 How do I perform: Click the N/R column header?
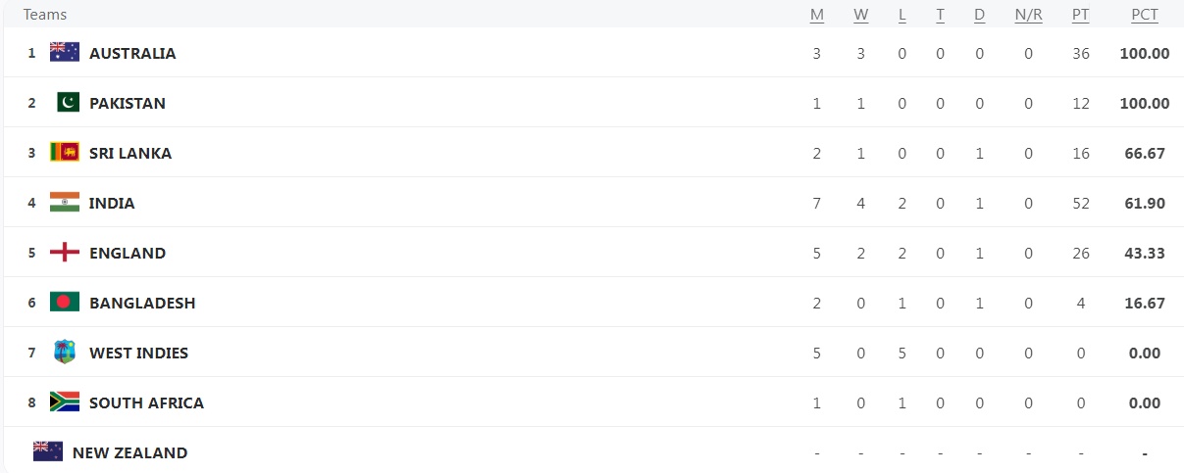(x=1028, y=15)
